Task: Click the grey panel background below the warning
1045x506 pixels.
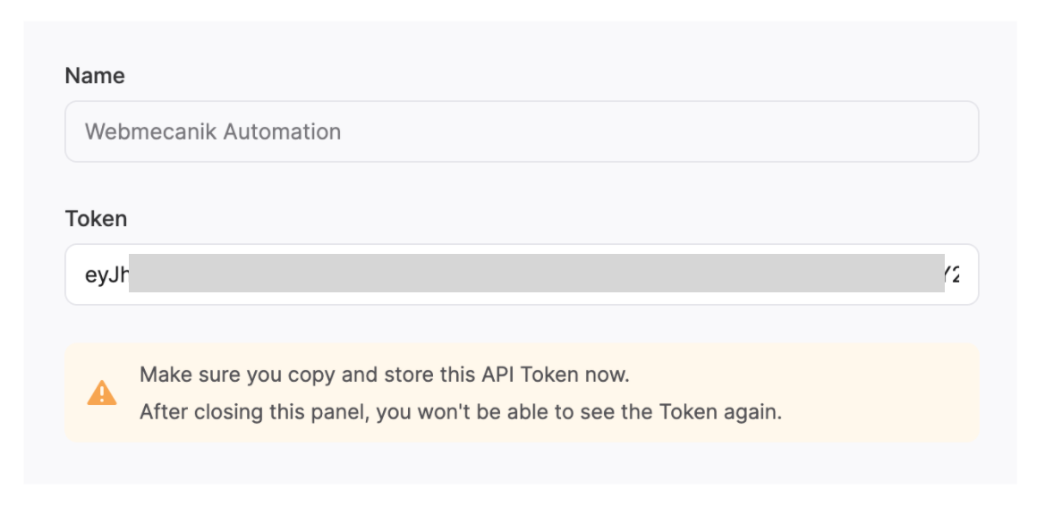Action: [520, 464]
